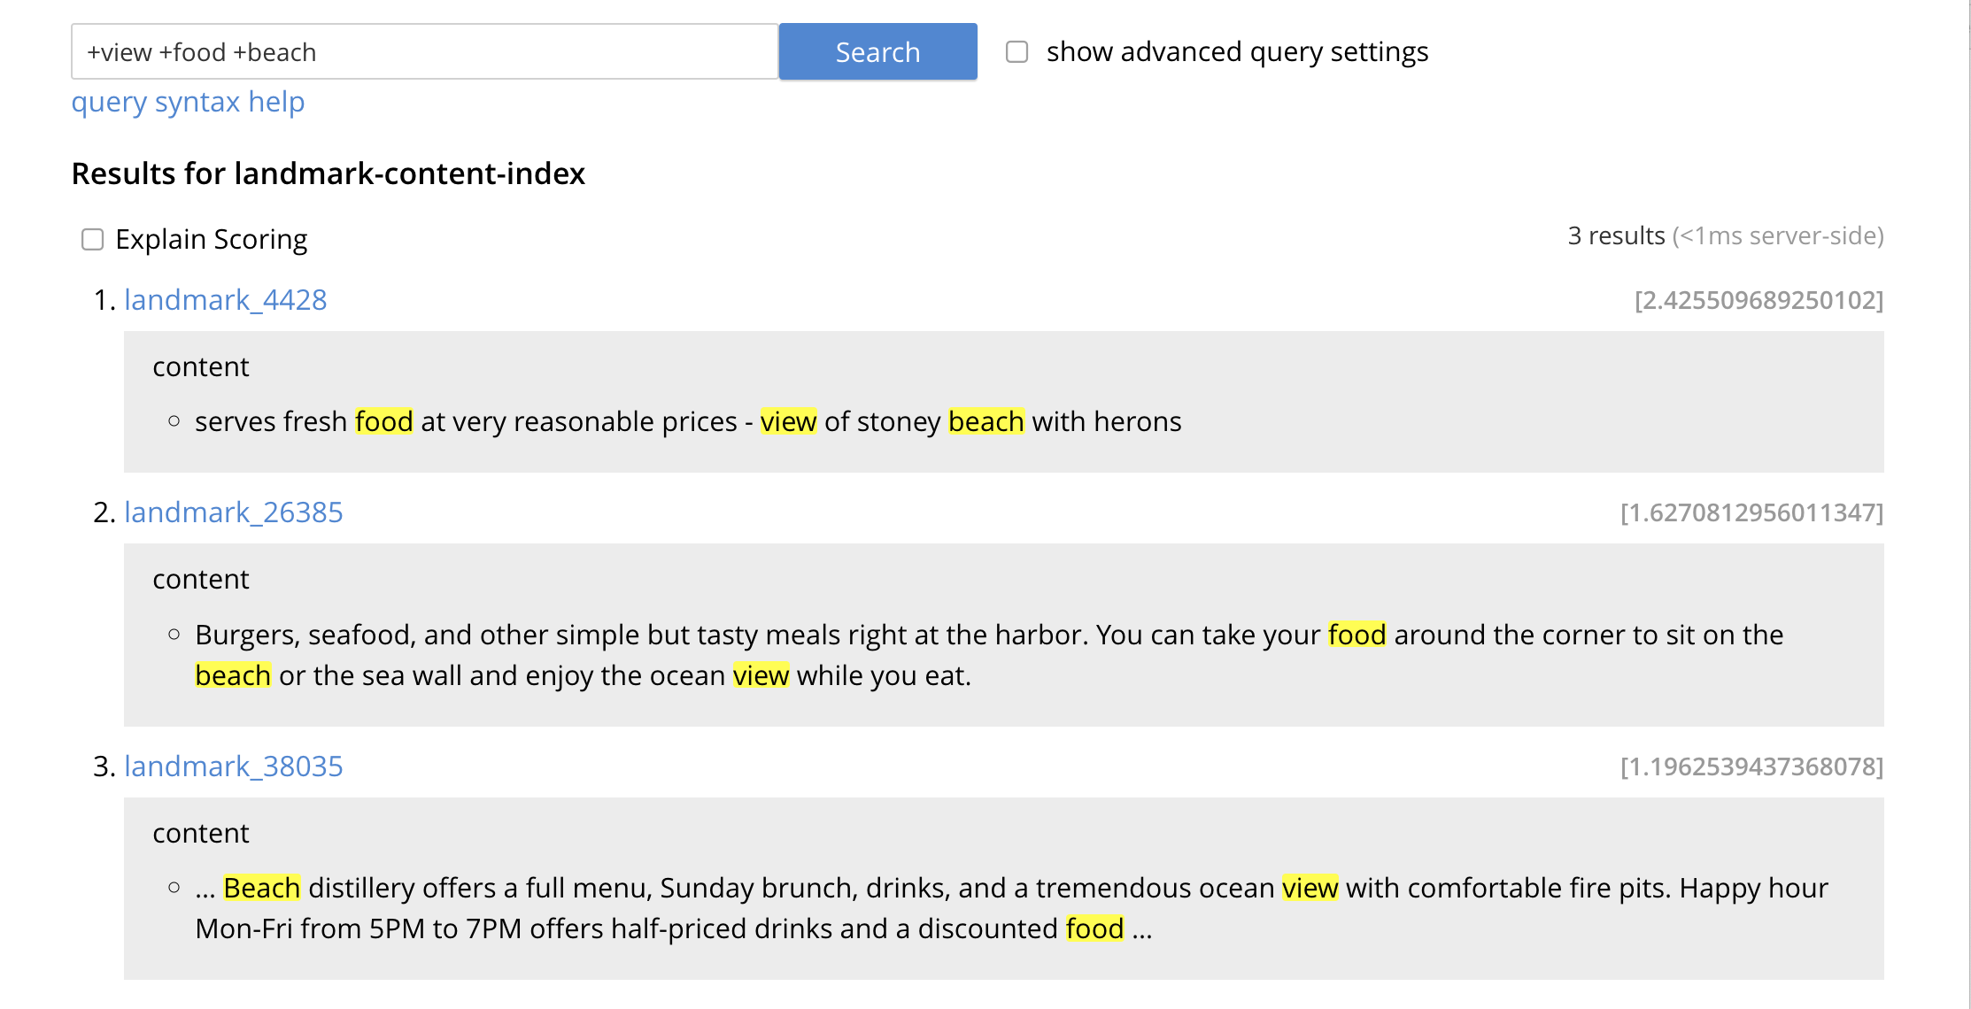Open query syntax help link

click(189, 102)
